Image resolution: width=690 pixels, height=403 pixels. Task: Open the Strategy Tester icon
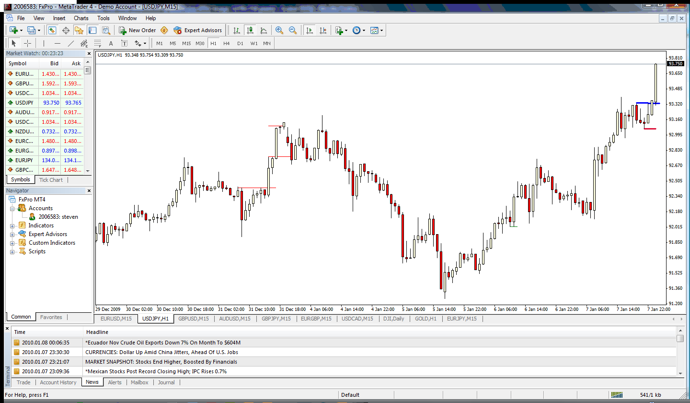point(106,30)
